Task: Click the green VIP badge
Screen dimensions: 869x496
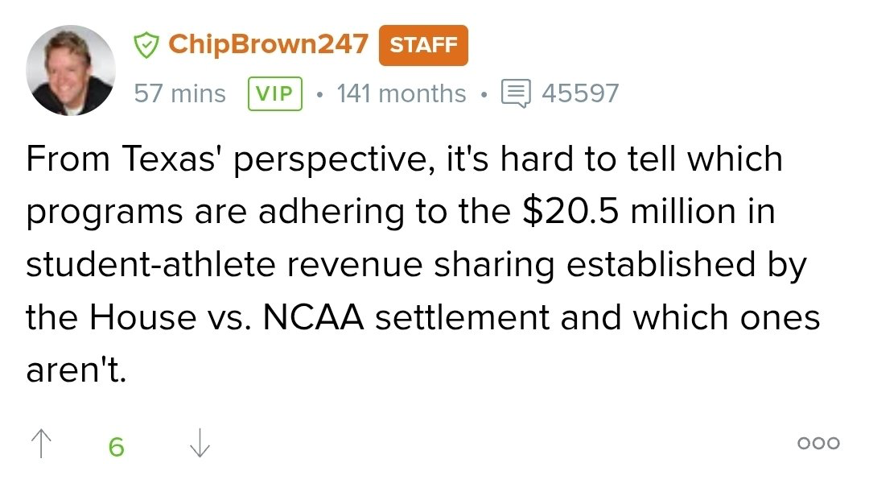Action: click(275, 93)
